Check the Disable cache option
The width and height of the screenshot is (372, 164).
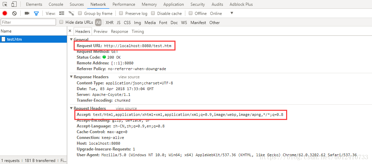click(x=153, y=13)
